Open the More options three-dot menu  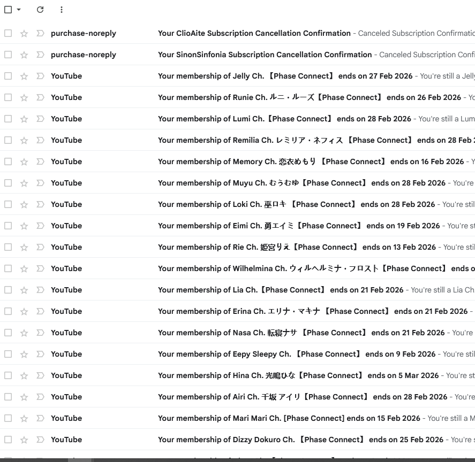tap(62, 10)
